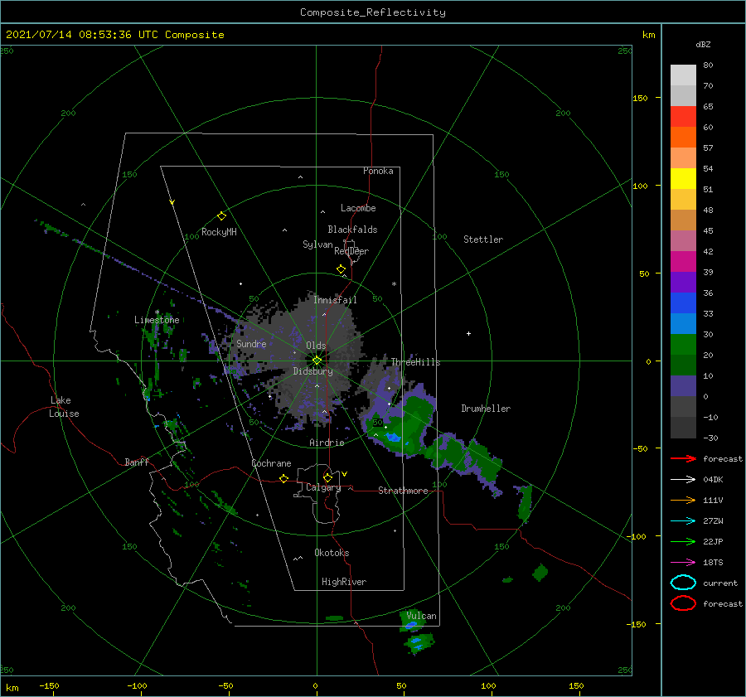Click the Cochrane city label

click(271, 463)
